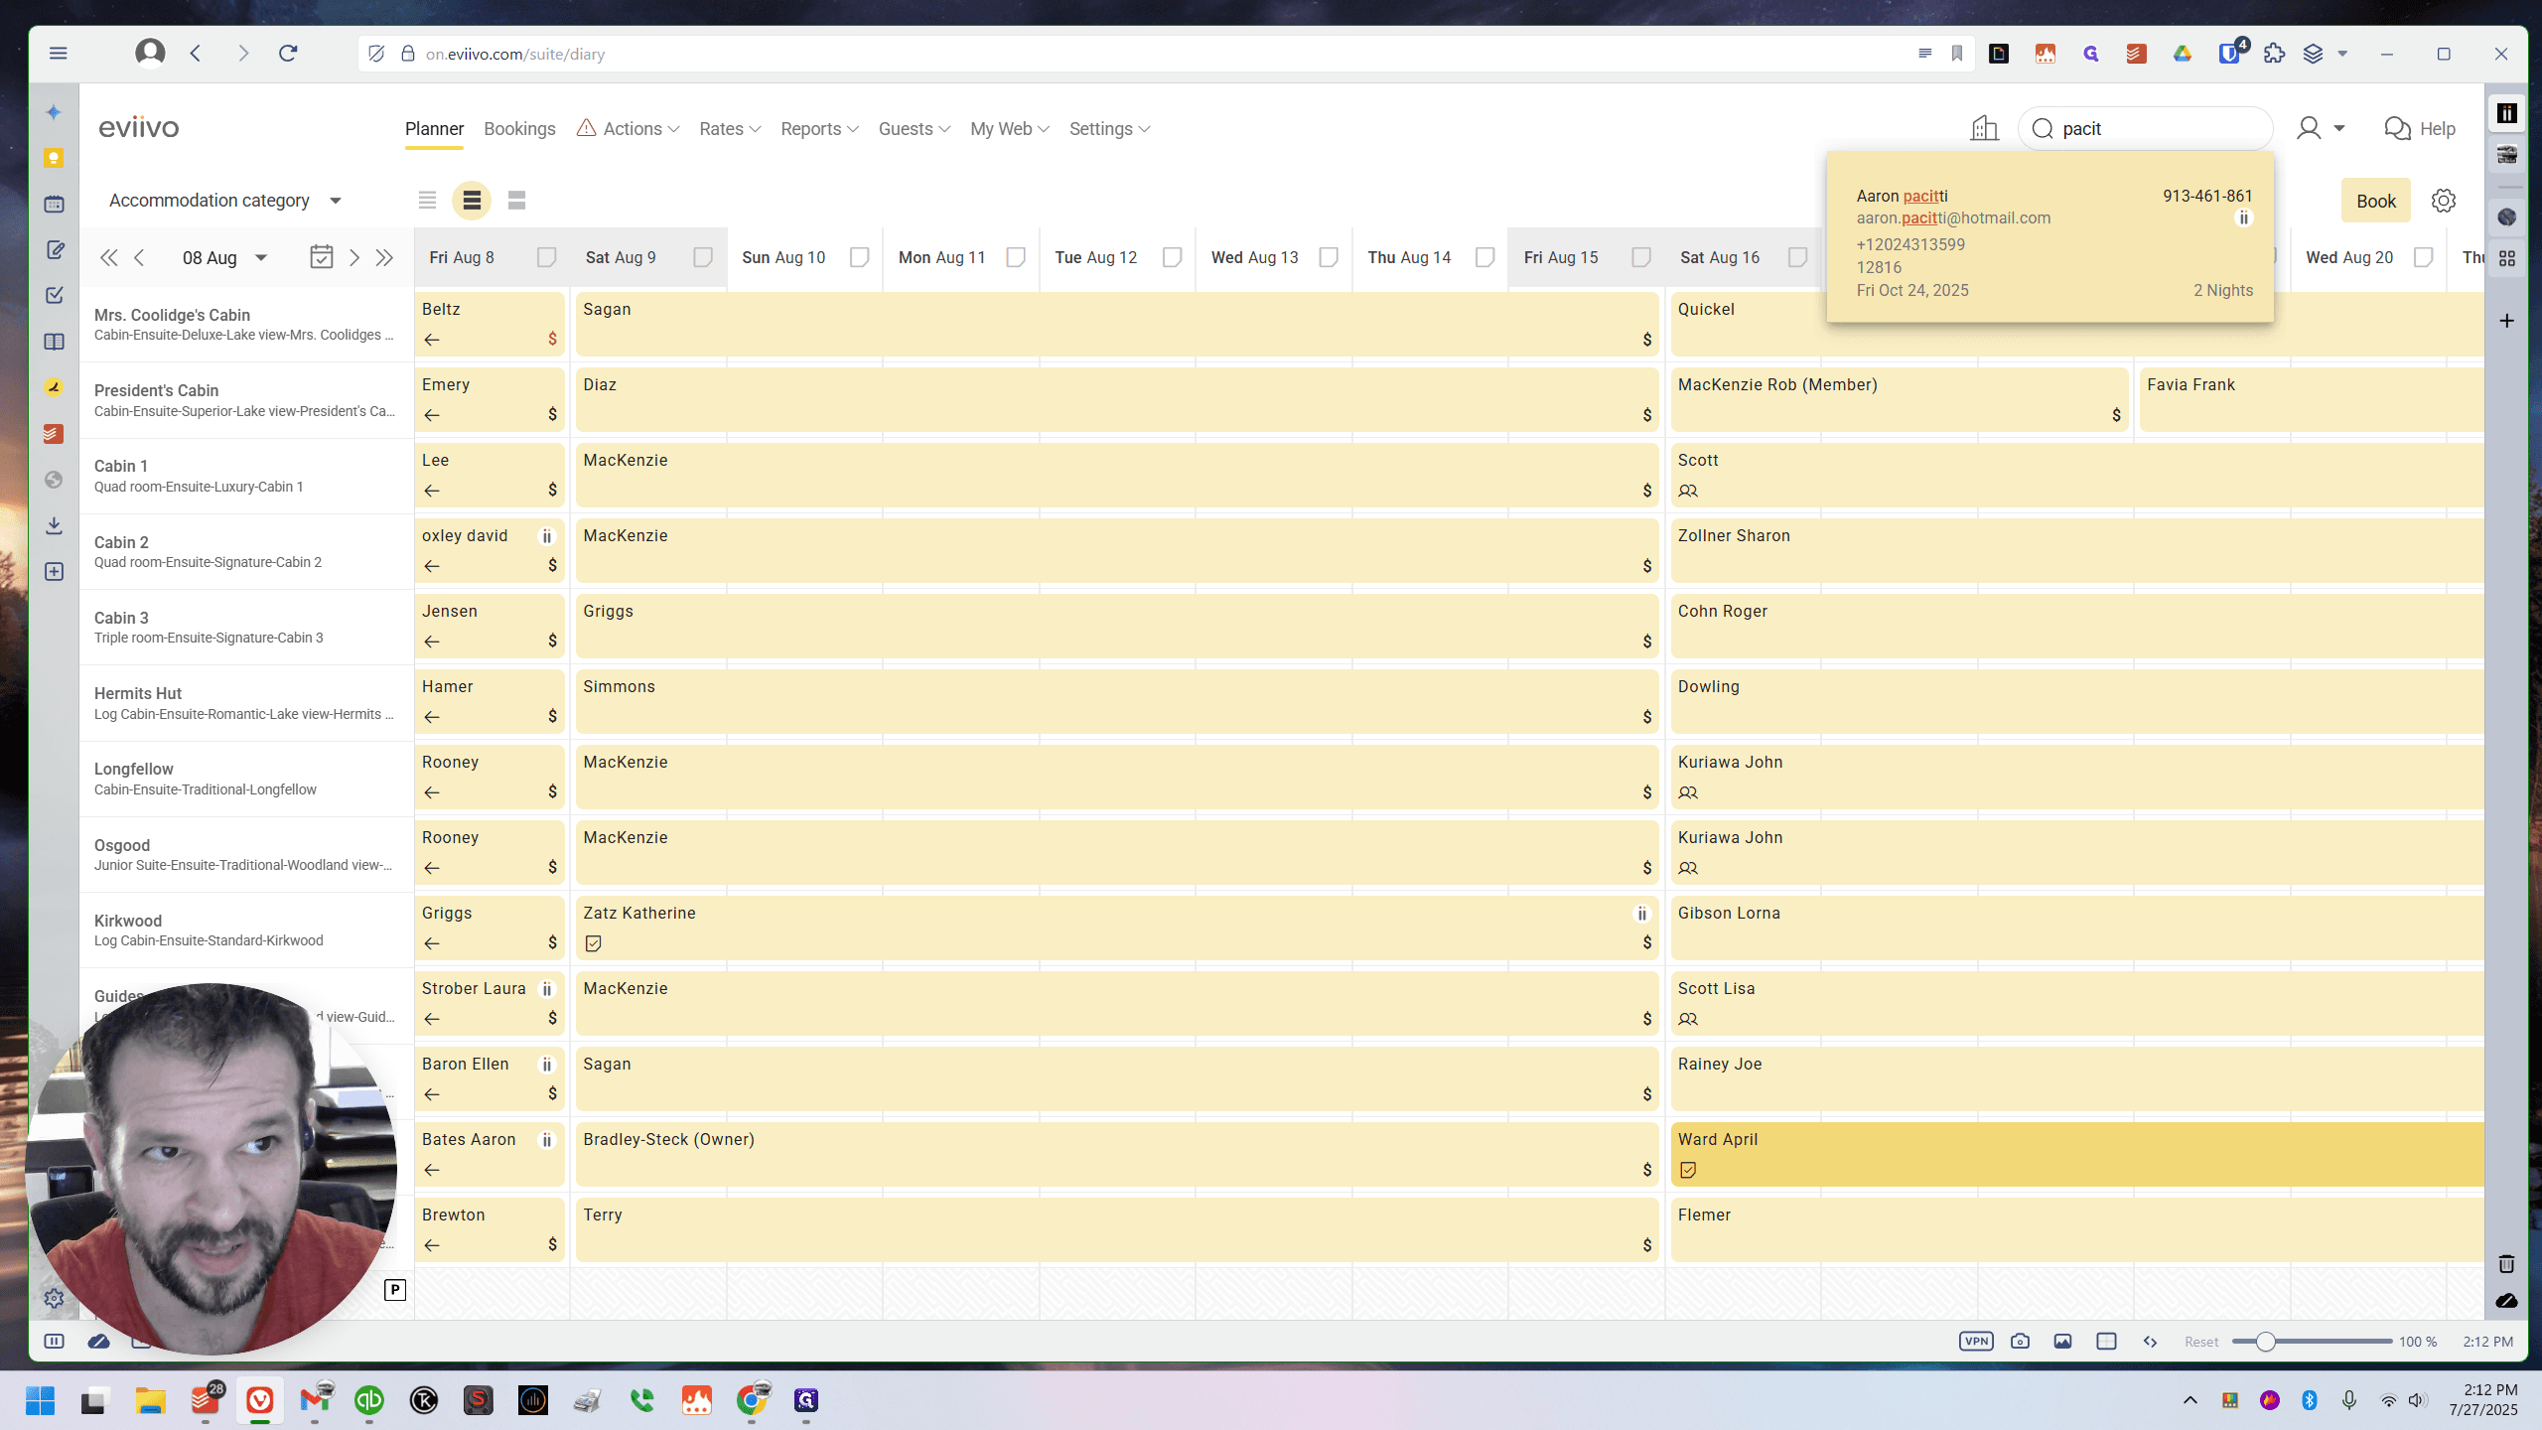Click the Actions warning triangle icon
The width and height of the screenshot is (2542, 1430).
(x=586, y=128)
